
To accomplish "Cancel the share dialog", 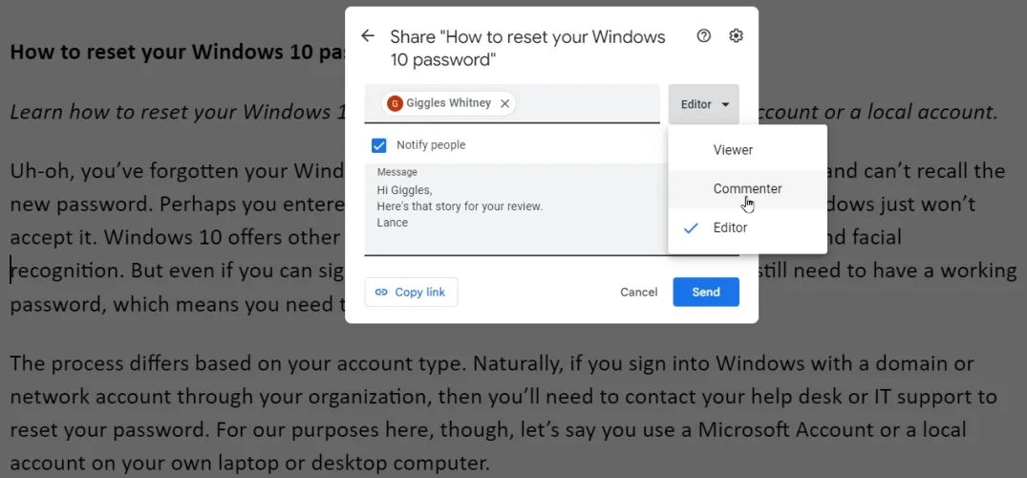I will click(x=638, y=292).
